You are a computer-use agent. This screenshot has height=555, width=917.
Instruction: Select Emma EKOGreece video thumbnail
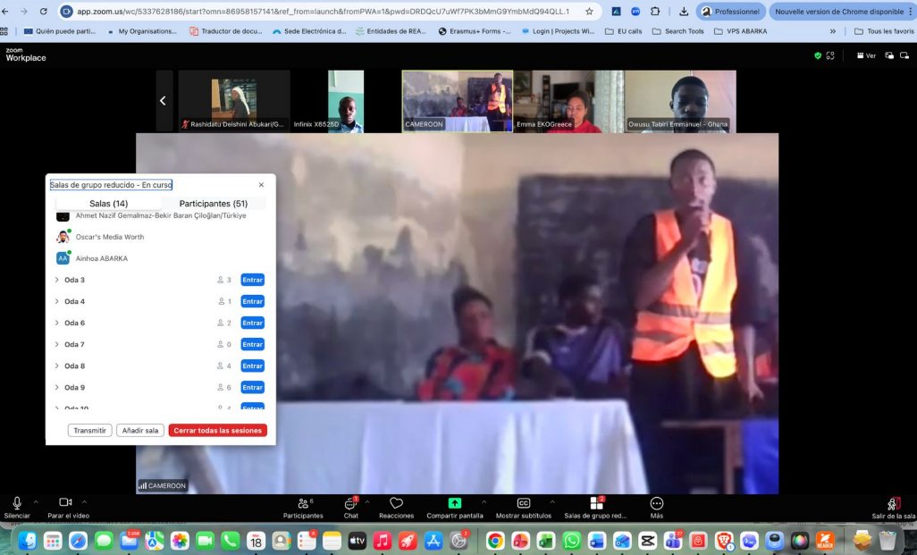click(568, 101)
